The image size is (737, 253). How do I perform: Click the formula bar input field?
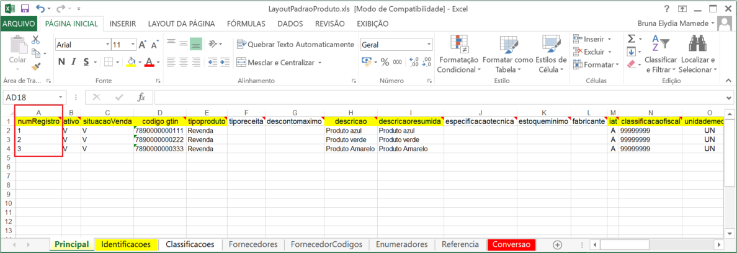click(x=440, y=97)
